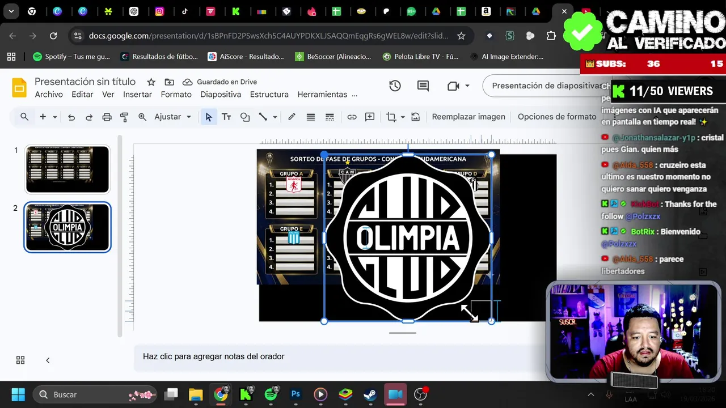Check Guardado en Drive status
This screenshot has width=726, height=408.
pyautogui.click(x=220, y=82)
